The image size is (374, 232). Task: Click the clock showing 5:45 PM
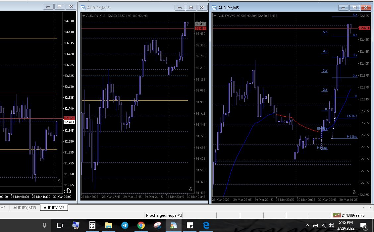coord(346,222)
